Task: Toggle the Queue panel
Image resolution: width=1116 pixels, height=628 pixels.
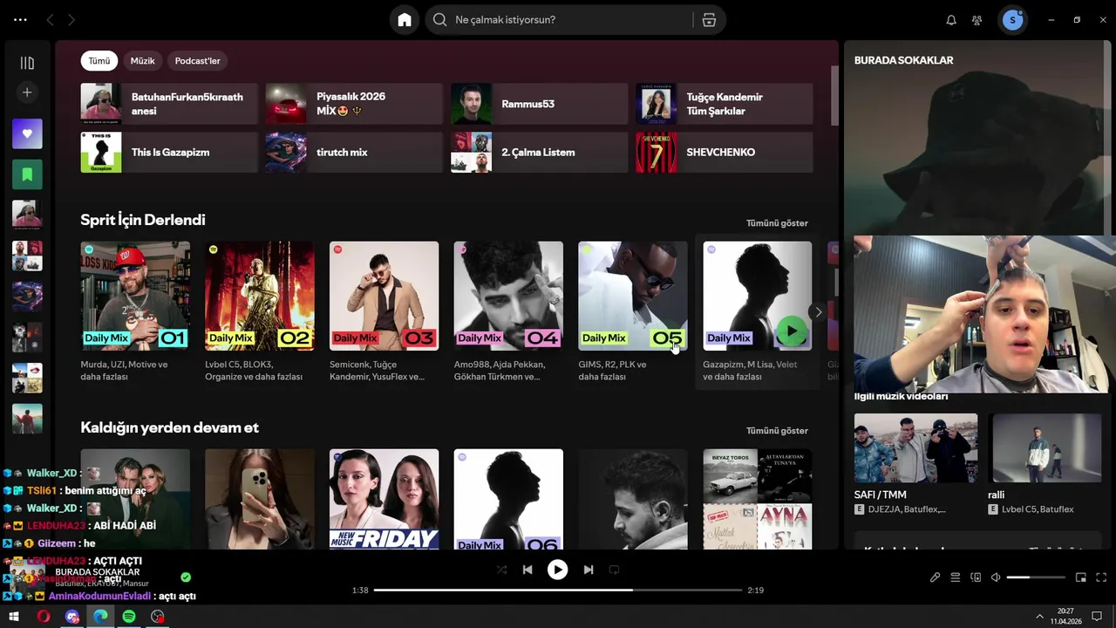Action: click(x=956, y=577)
